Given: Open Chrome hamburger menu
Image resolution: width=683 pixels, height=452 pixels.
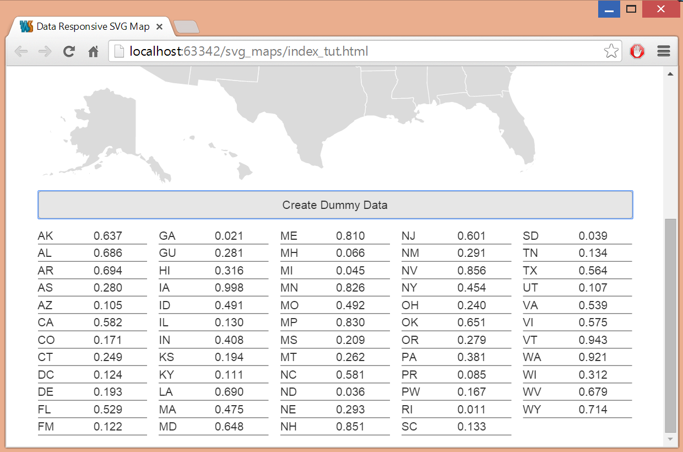Looking at the screenshot, I should click(664, 52).
